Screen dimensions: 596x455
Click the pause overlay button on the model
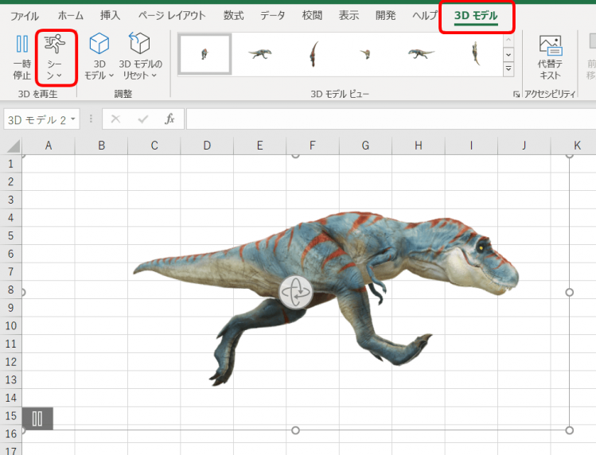pos(37,418)
